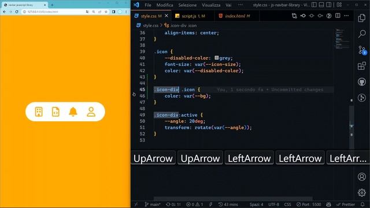Image resolution: width=370 pixels, height=208 pixels.
Task: Click the middle commit navigation icon
Action: point(312,16)
